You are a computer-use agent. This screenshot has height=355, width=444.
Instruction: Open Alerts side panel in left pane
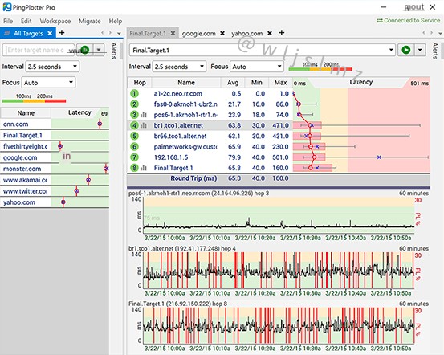click(x=114, y=51)
